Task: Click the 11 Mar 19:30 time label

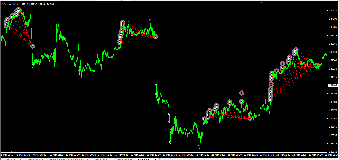Action: click(89, 155)
